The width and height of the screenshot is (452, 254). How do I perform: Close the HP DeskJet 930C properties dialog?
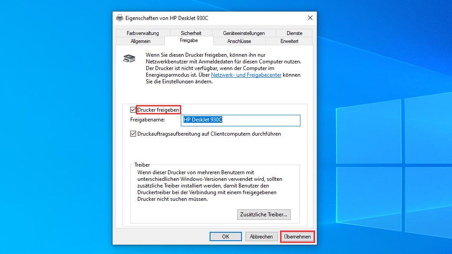tap(310, 18)
